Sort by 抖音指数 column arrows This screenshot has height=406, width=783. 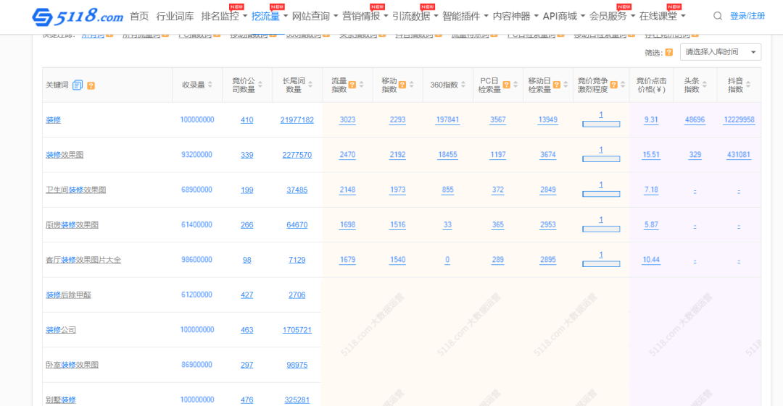click(747, 85)
